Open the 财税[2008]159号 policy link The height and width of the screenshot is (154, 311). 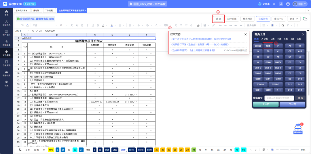click(222, 39)
